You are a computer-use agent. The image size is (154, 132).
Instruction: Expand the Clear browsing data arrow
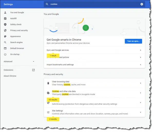pos(141,83)
